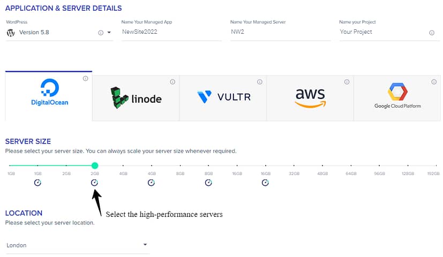
Task: Expand the London location dropdown
Action: point(145,245)
